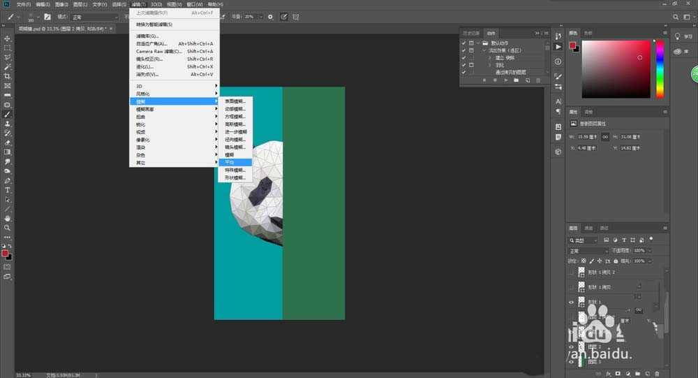Click the Play action button in Actions panel
Screen dimensions: 698x378
pyautogui.click(x=505, y=80)
